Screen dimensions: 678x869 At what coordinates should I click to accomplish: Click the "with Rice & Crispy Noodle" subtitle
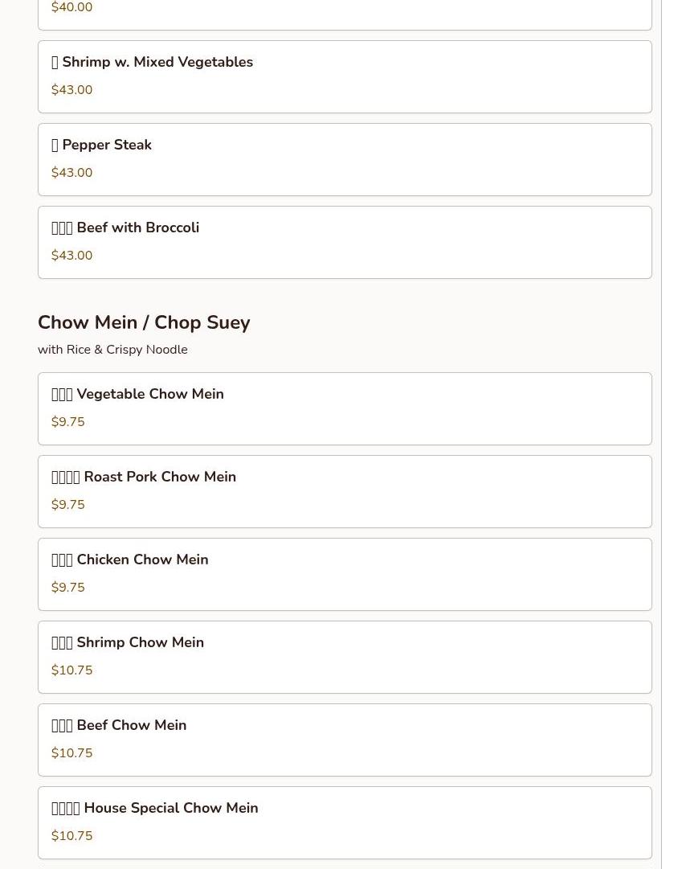pos(112,350)
